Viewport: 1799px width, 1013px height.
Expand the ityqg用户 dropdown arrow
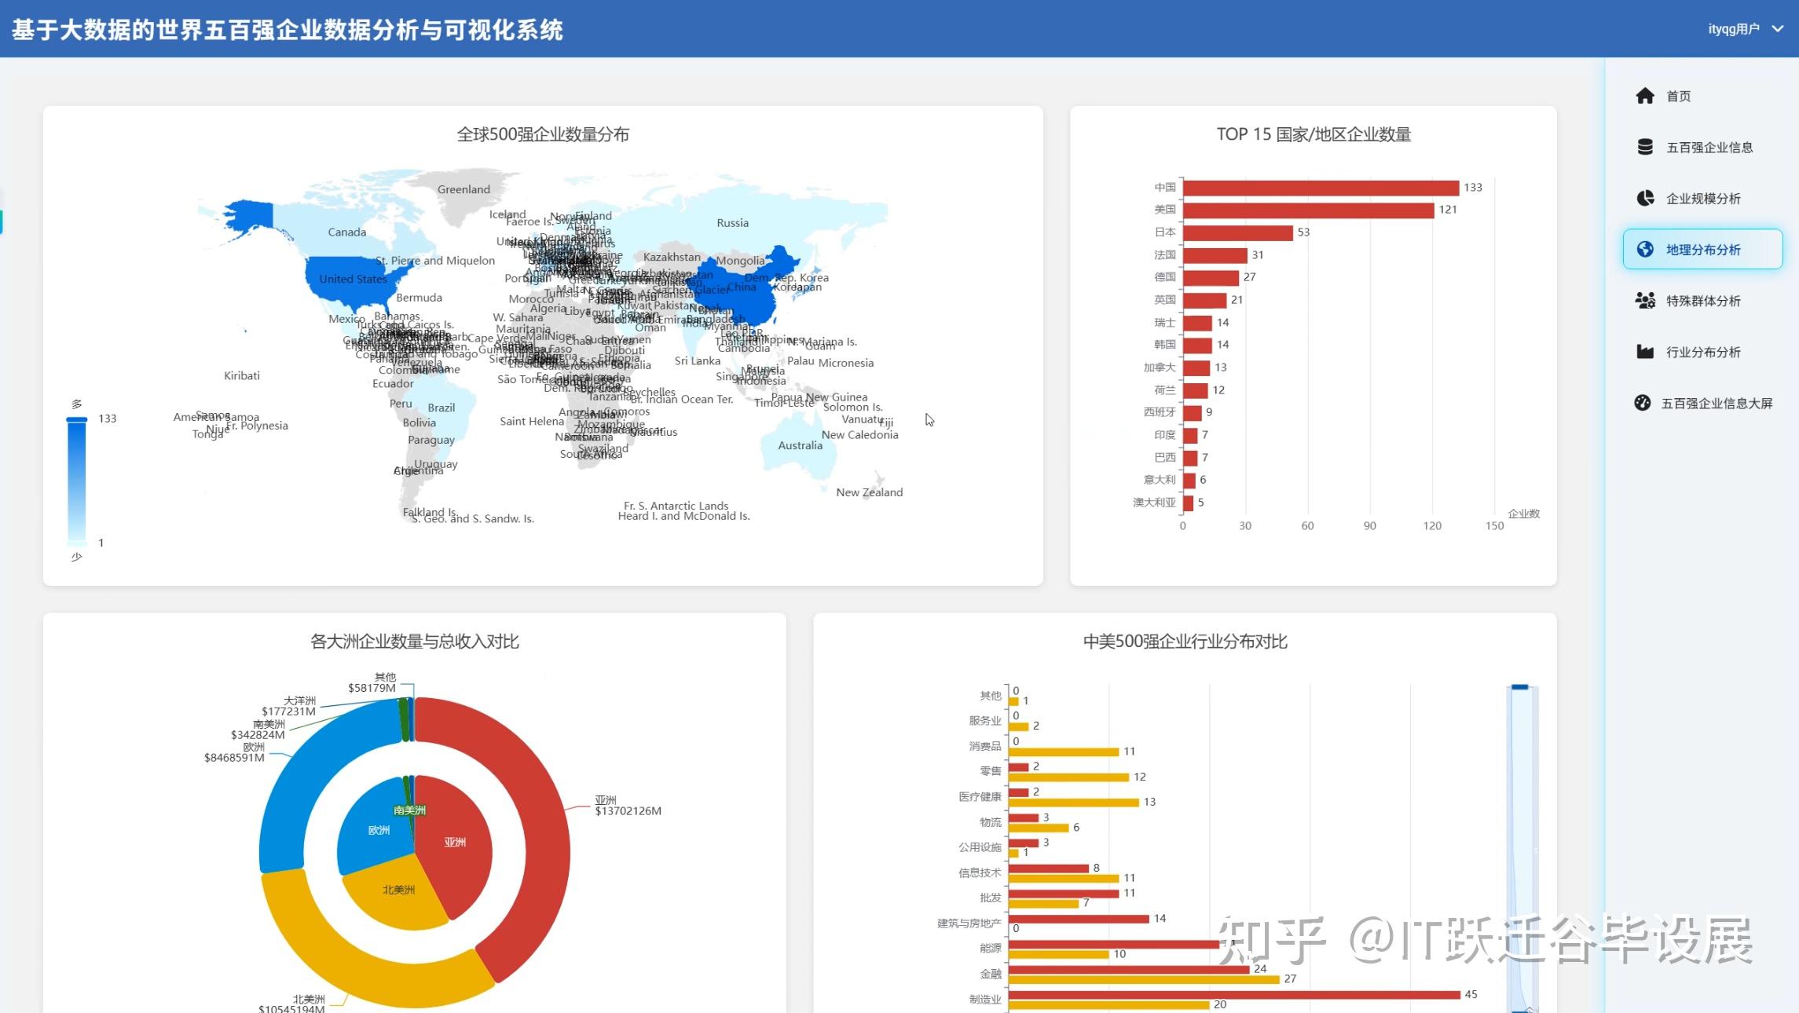coord(1777,29)
